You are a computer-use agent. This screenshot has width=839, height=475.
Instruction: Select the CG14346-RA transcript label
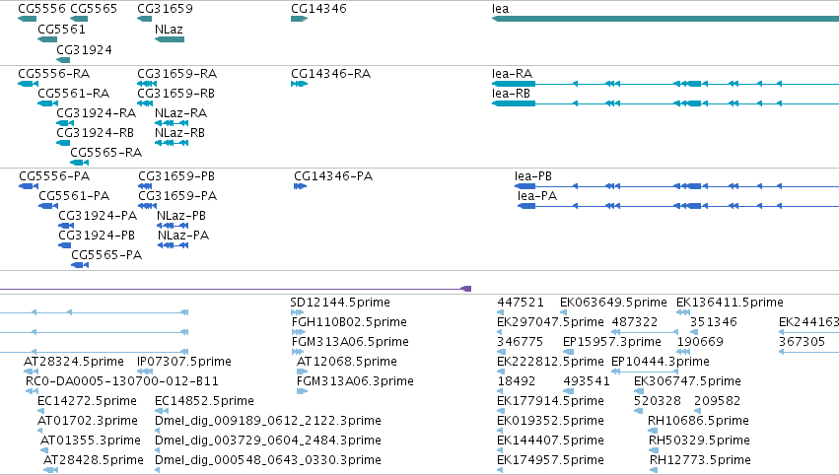[x=330, y=73]
